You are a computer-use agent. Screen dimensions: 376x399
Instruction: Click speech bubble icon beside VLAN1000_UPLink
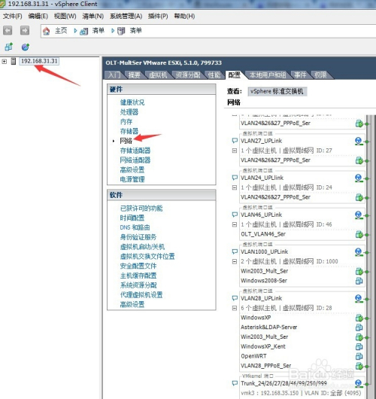click(x=235, y=251)
